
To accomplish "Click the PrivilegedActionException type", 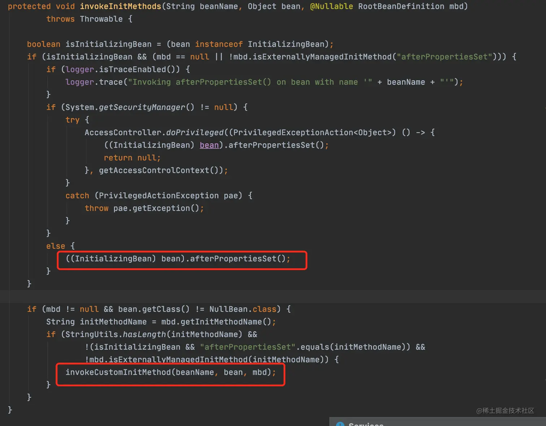I will (x=159, y=196).
